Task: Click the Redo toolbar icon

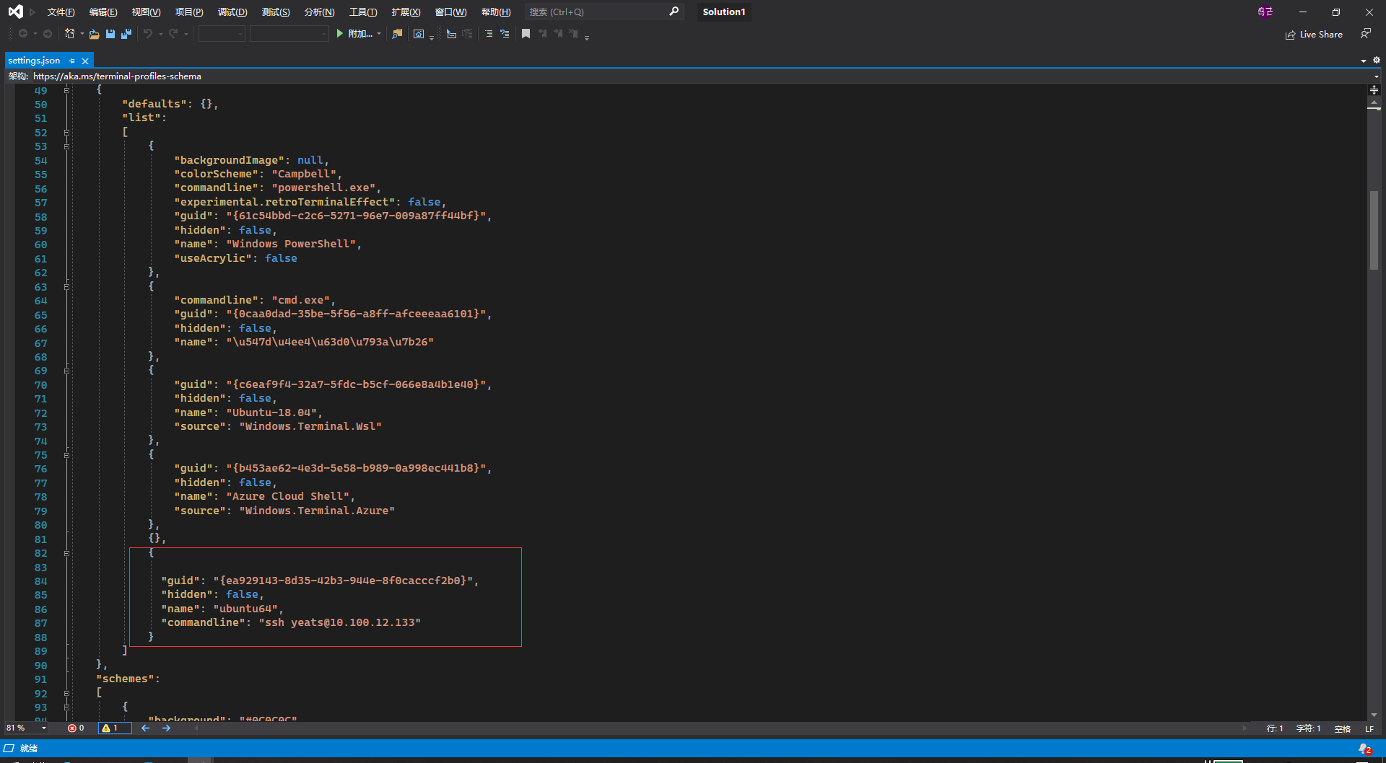Action: coord(173,34)
